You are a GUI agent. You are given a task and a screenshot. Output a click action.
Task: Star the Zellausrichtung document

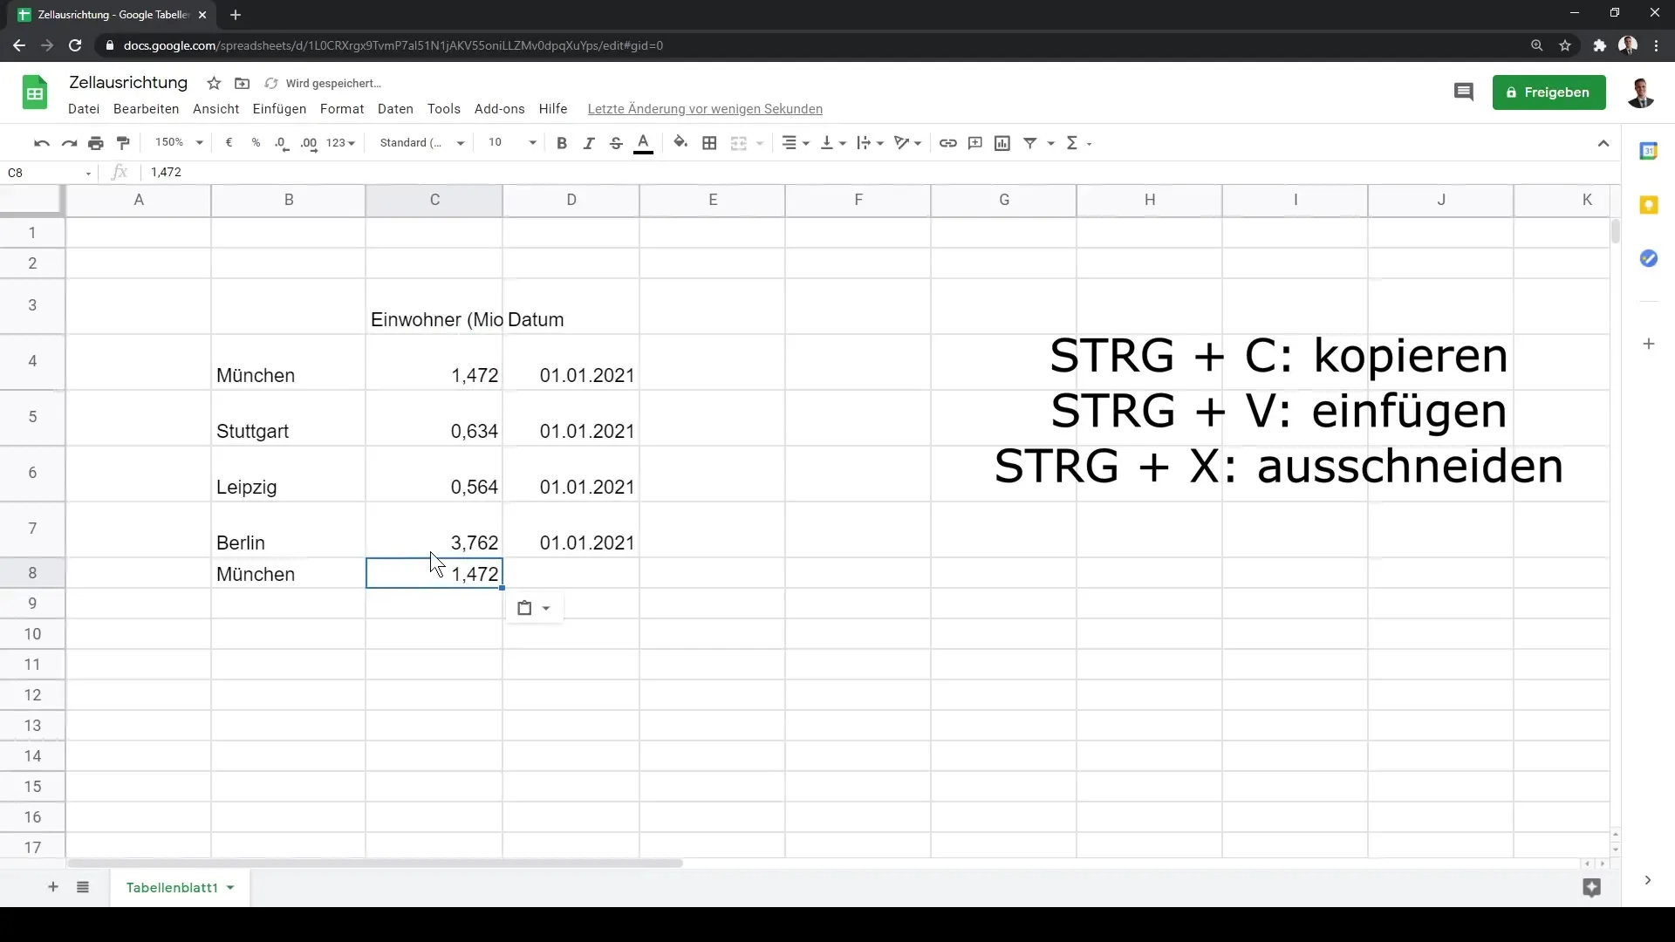click(x=214, y=84)
